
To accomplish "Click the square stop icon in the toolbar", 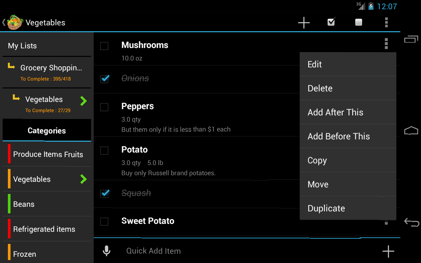I will (358, 22).
